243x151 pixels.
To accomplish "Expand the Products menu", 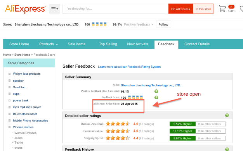I will [x=49, y=44].
